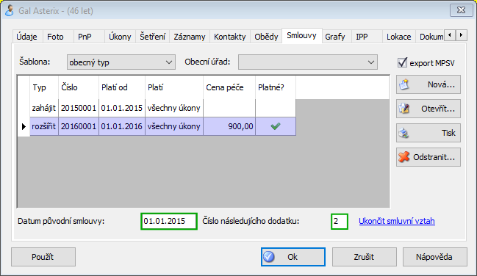Close the Gal Asterix dialog window
Image resolution: width=477 pixels, height=276 pixels.
pos(461,10)
